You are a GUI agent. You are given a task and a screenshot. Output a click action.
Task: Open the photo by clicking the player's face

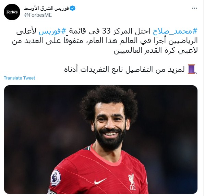[110, 125]
